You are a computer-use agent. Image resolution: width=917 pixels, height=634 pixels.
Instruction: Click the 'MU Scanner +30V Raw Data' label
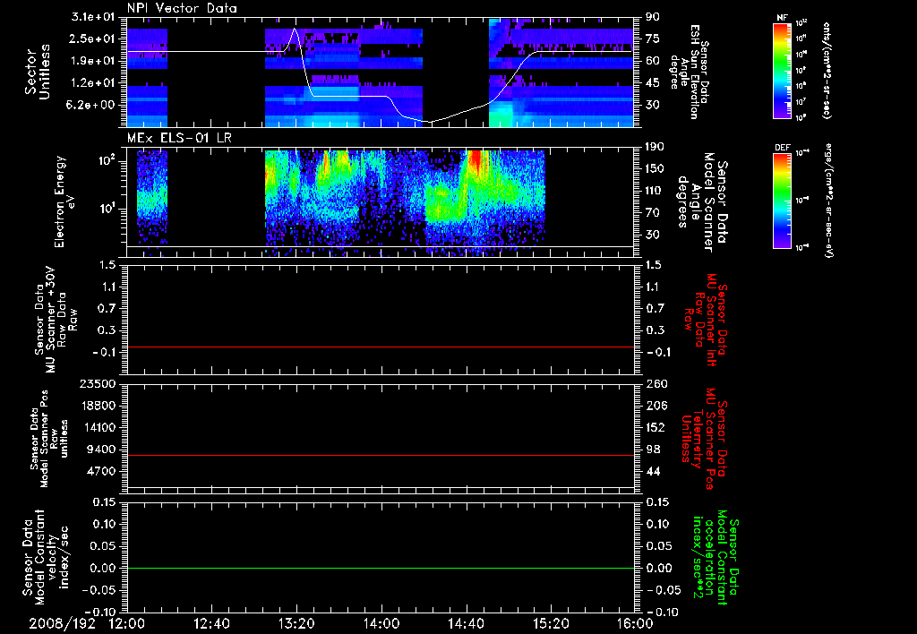coord(56,320)
